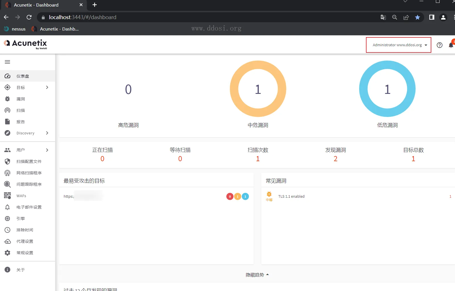The width and height of the screenshot is (455, 291).
Task: Click the Discovery compass icon
Action: [7, 133]
